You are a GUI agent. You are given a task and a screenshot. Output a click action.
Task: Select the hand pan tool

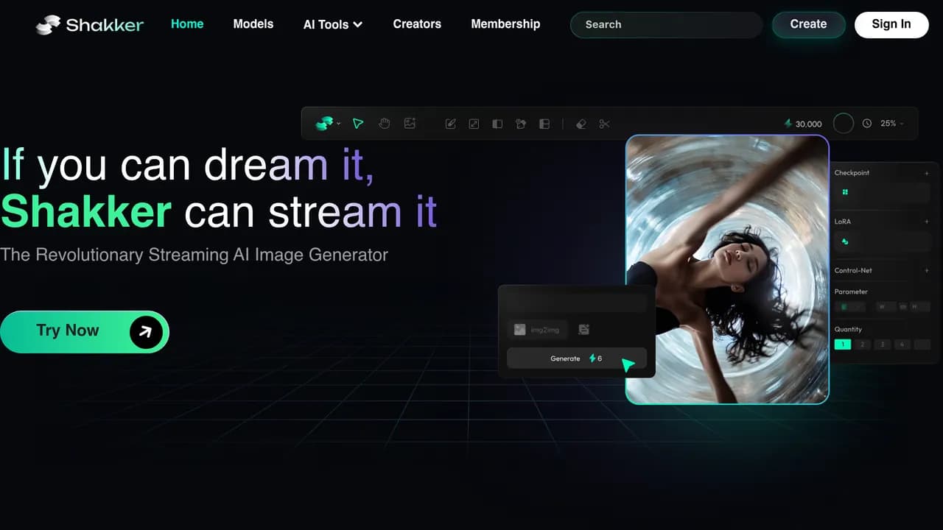pyautogui.click(x=384, y=124)
